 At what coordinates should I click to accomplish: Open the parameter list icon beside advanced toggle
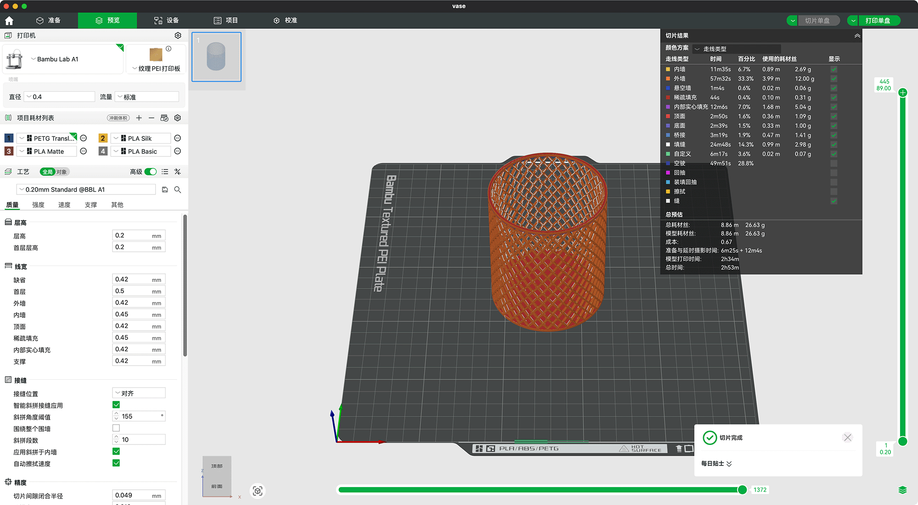[x=165, y=172]
